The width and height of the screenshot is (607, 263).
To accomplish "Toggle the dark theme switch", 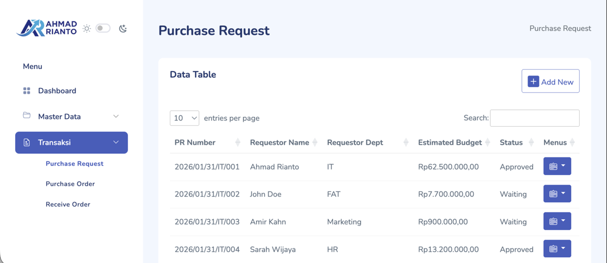I will point(103,28).
